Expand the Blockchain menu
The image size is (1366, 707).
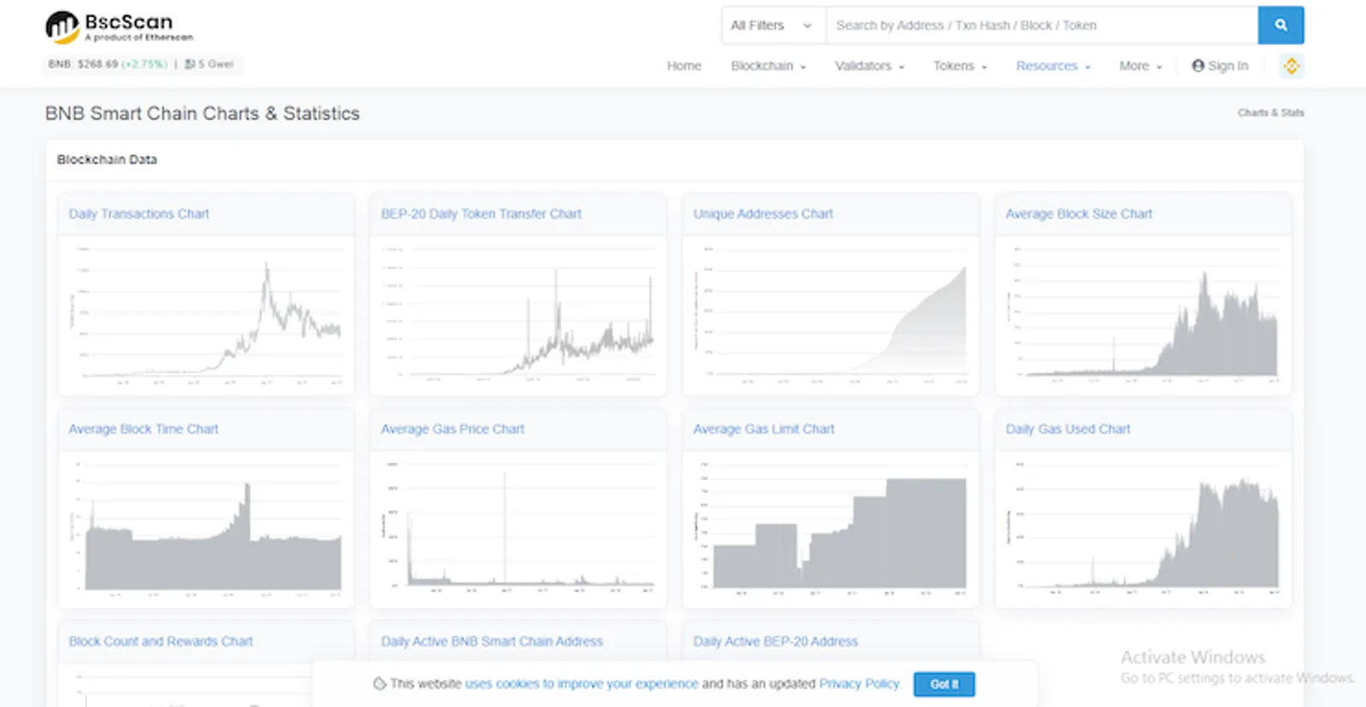pos(768,66)
